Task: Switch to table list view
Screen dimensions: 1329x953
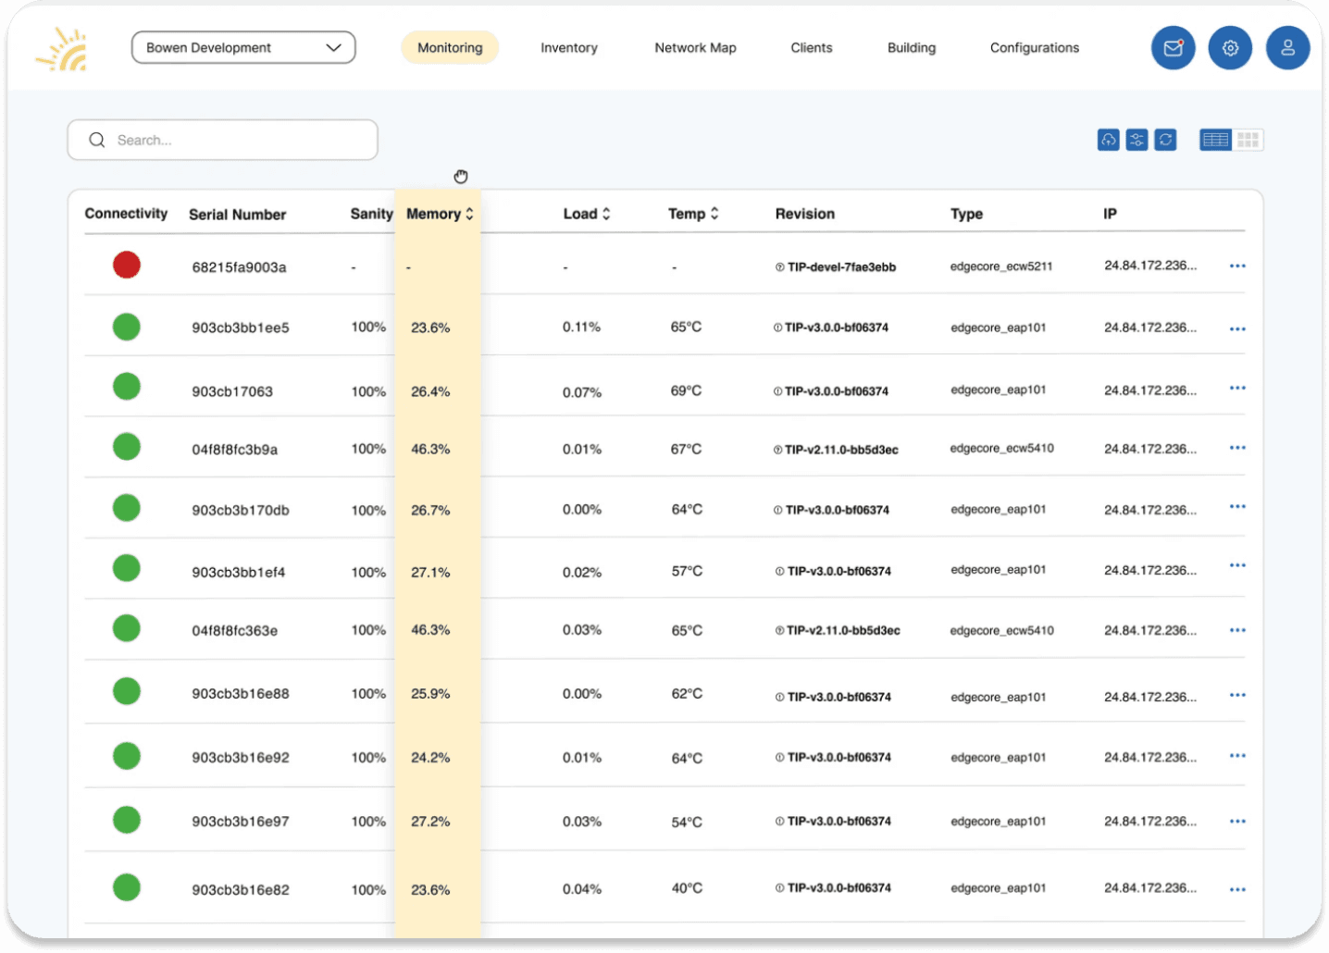Action: (1215, 140)
